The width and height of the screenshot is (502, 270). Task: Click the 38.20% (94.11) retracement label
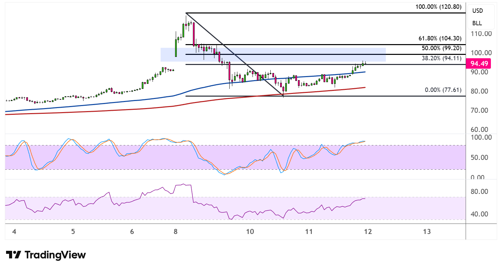pyautogui.click(x=442, y=58)
